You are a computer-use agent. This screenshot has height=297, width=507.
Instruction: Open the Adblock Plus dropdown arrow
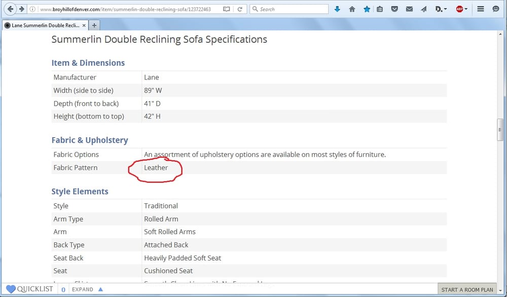[467, 9]
